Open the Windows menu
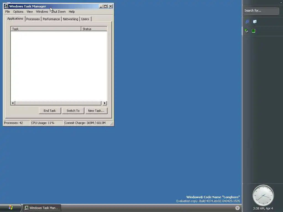Viewport: 283px width, 212px height. click(42, 12)
